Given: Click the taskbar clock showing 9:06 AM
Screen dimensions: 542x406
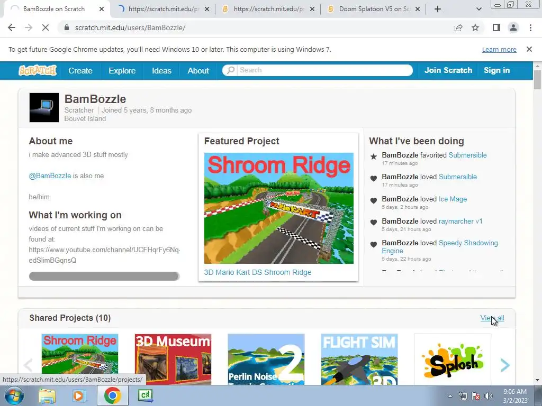Looking at the screenshot, I should pos(515,396).
